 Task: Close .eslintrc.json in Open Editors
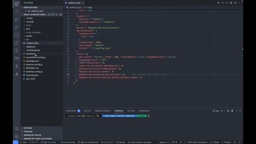(26, 11)
